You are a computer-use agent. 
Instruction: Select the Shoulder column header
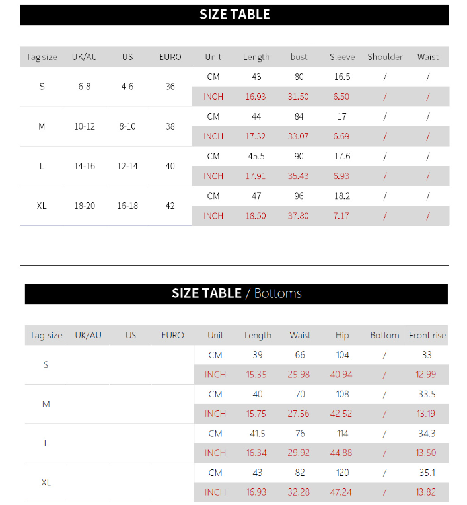click(385, 57)
